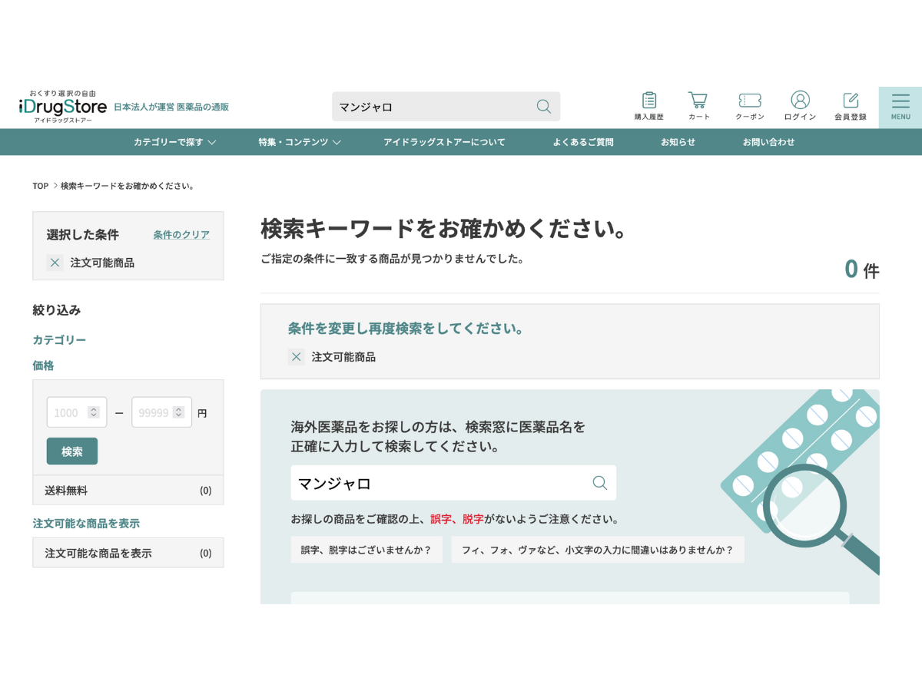Screen dimensions: 922x691
Task: Click 条件を変更し再度検索をしてください text
Action: coord(406,329)
